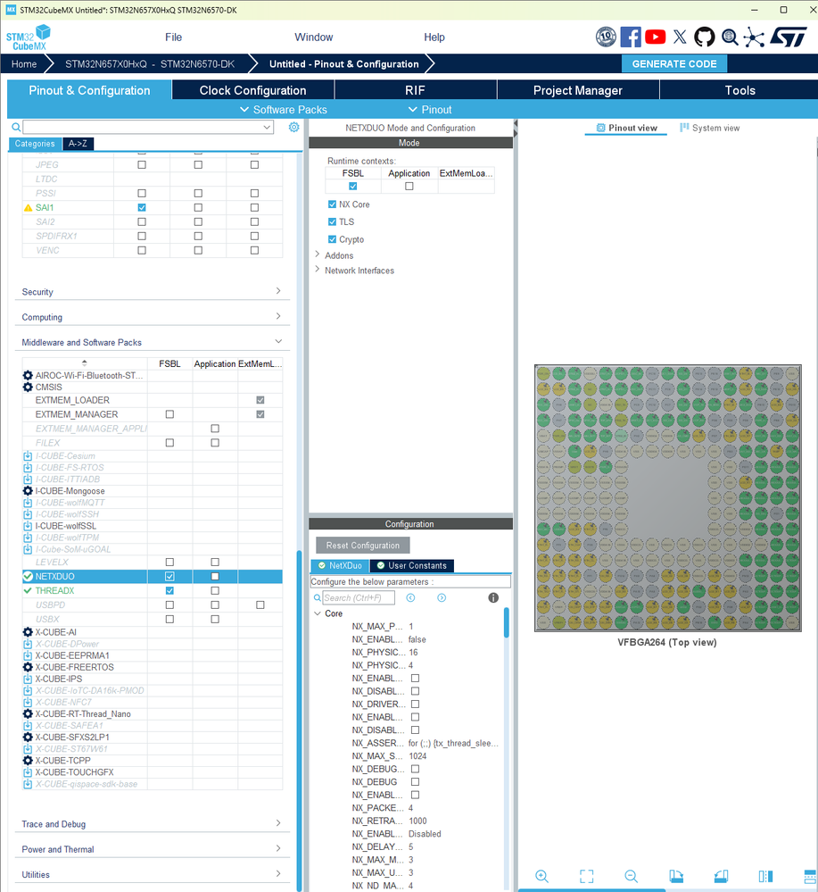The width and height of the screenshot is (818, 892).
Task: Go to the previous parameter search result
Action: (410, 597)
